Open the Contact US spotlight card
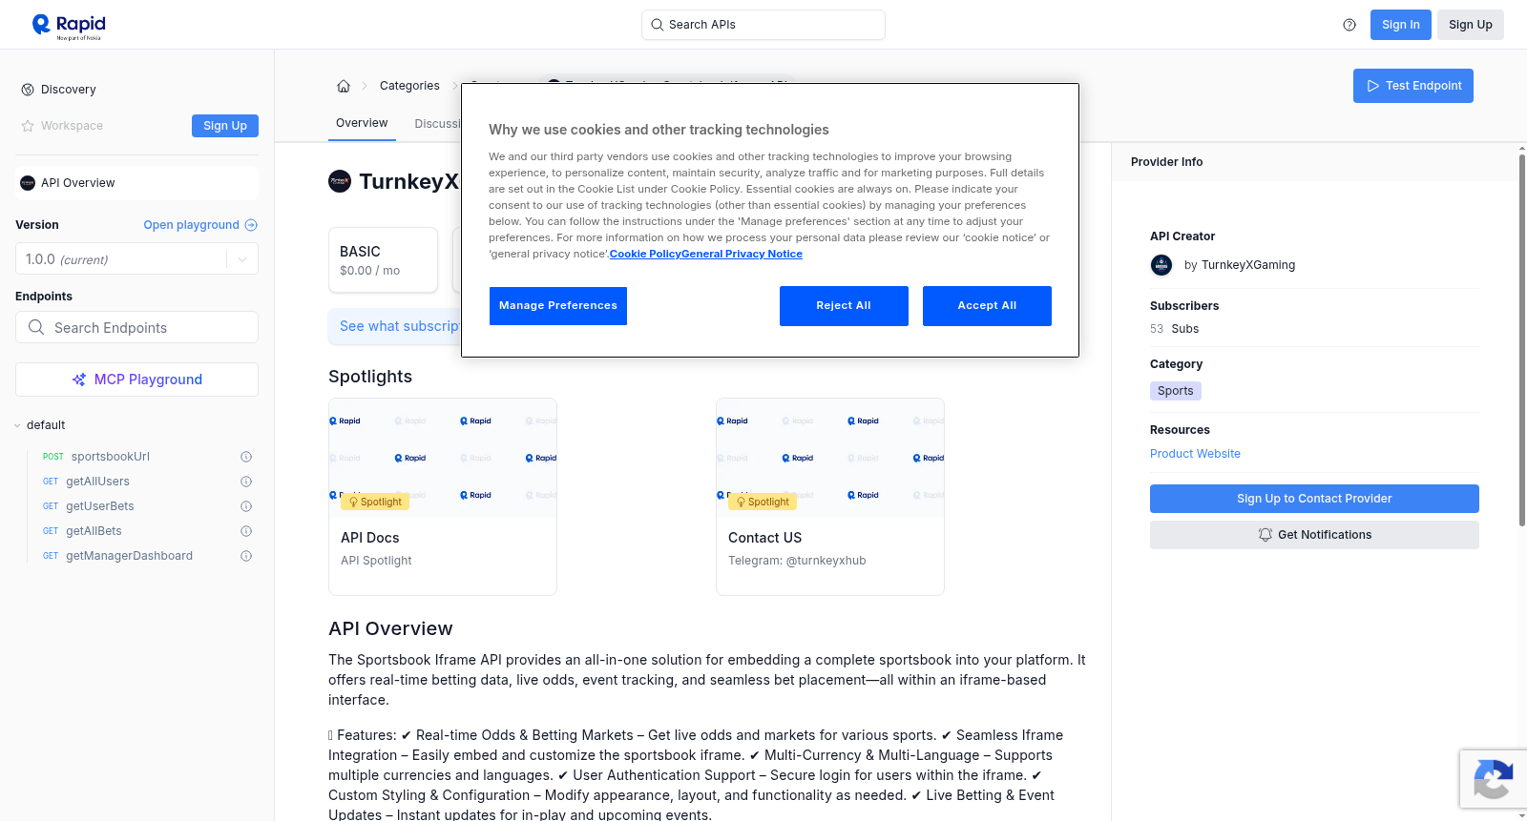This screenshot has width=1527, height=821. tap(830, 497)
